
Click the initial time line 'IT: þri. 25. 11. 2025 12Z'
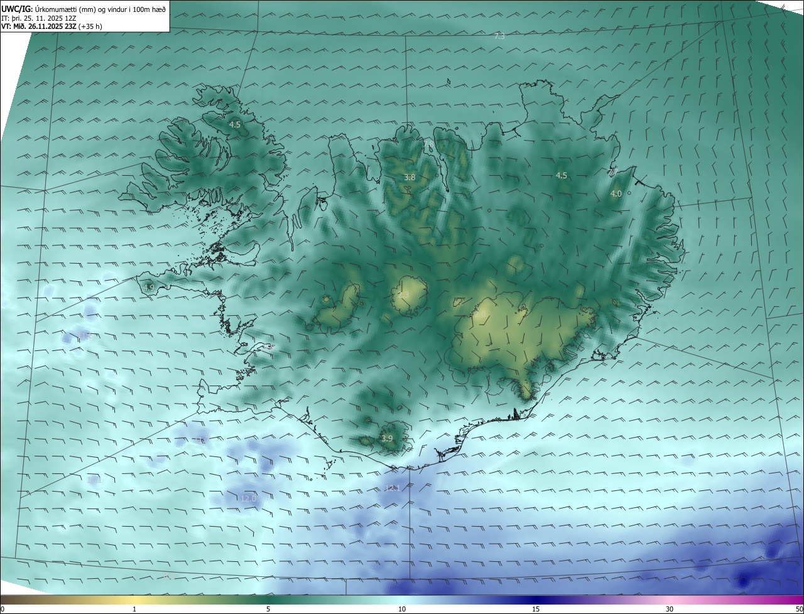pos(38,18)
